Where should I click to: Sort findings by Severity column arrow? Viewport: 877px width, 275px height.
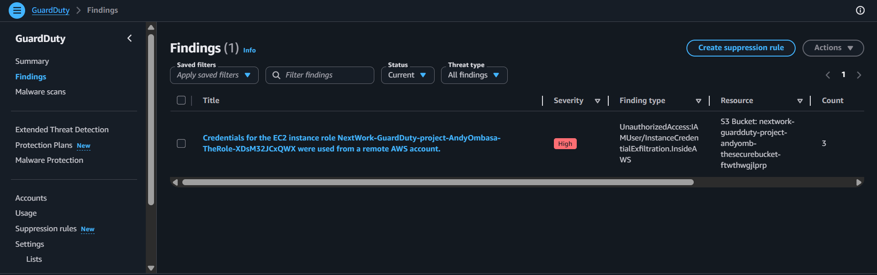tap(597, 101)
